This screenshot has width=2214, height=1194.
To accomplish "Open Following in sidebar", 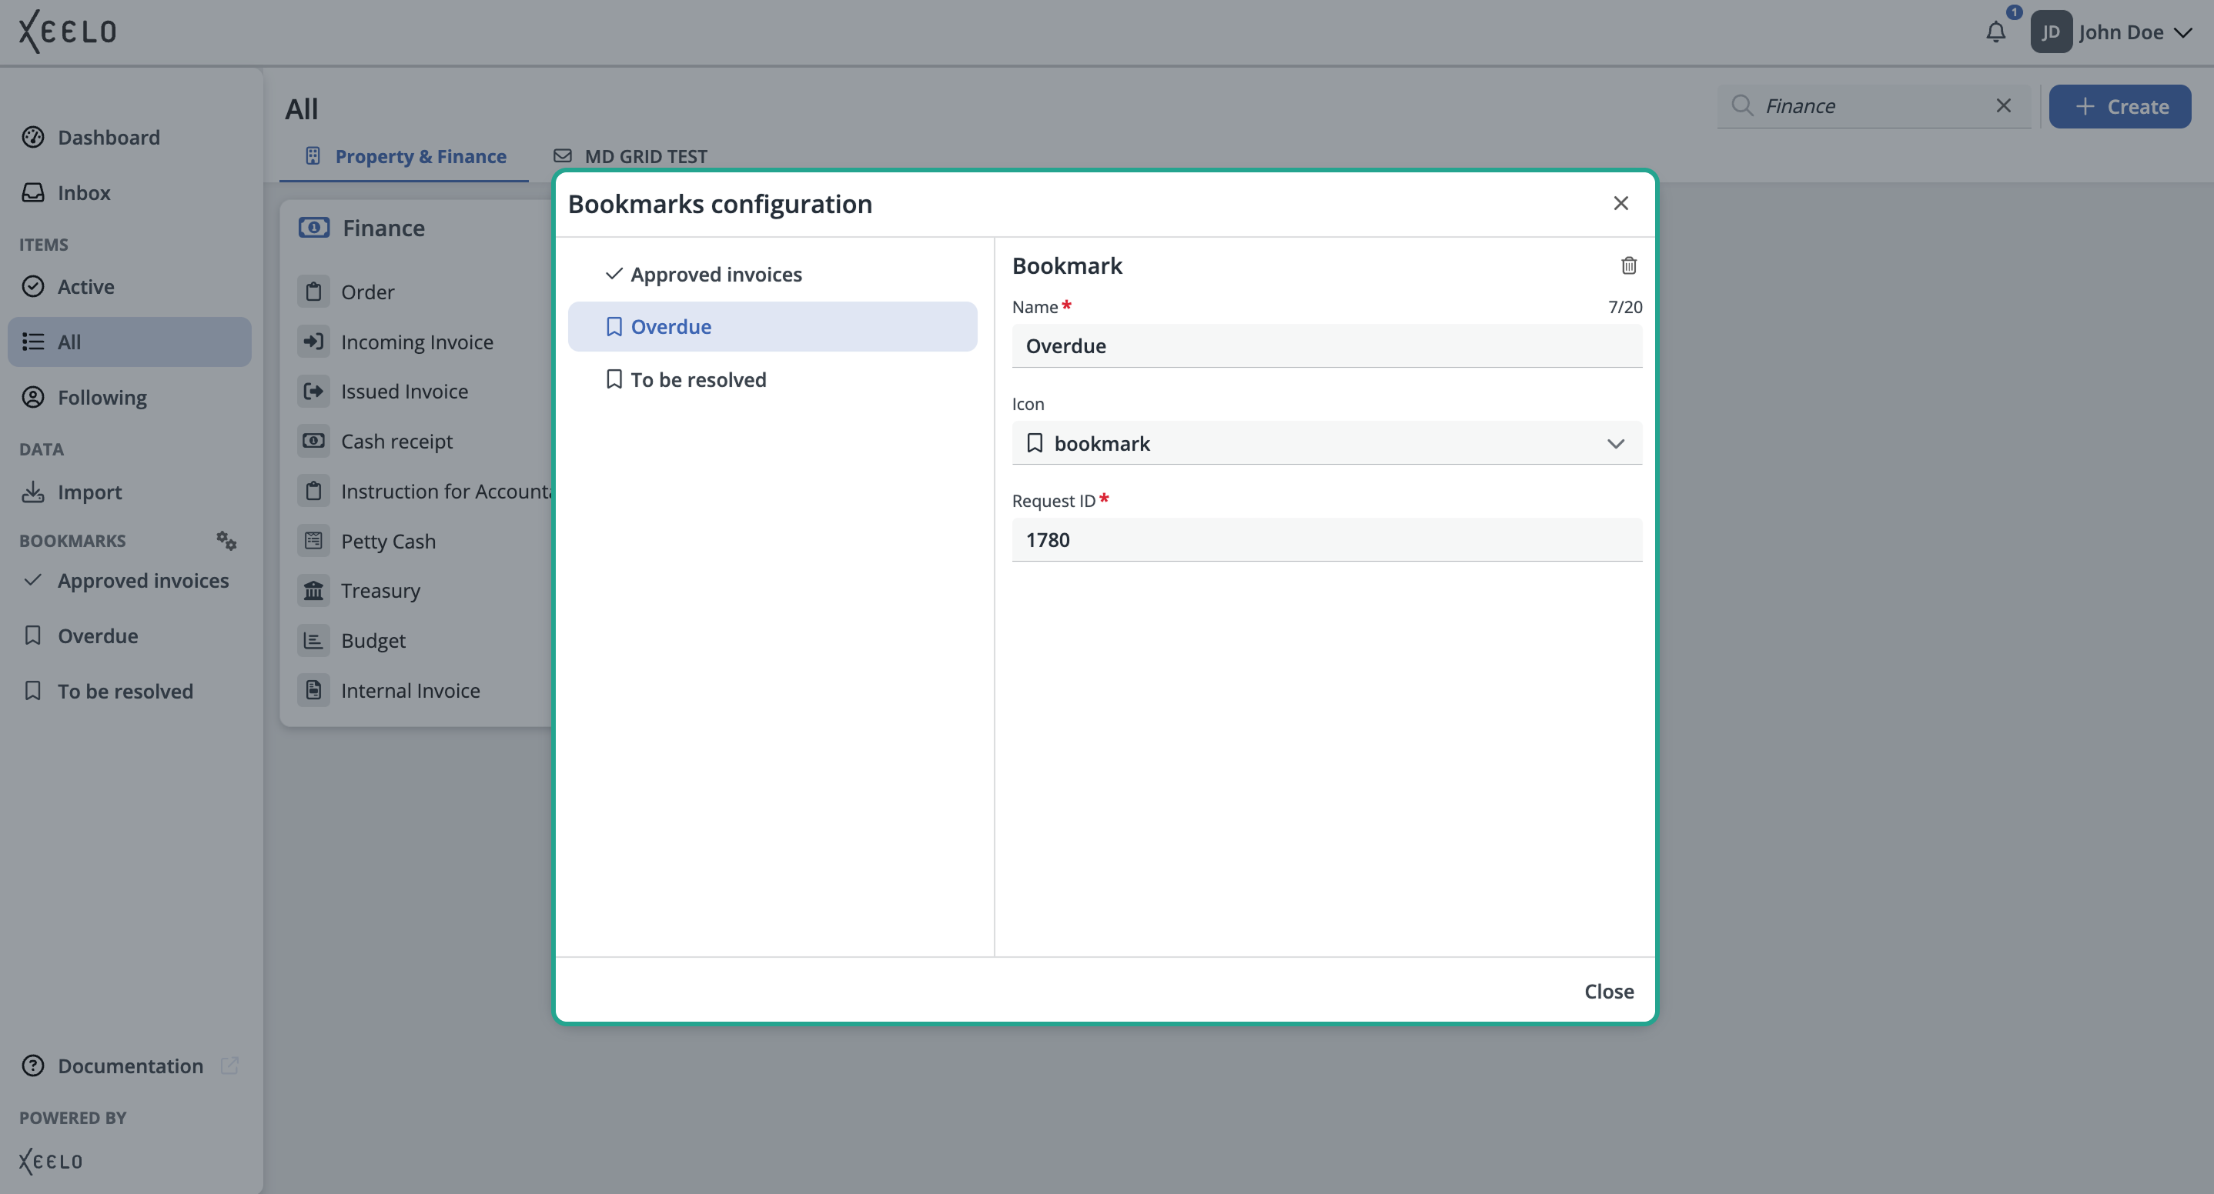I will point(129,397).
